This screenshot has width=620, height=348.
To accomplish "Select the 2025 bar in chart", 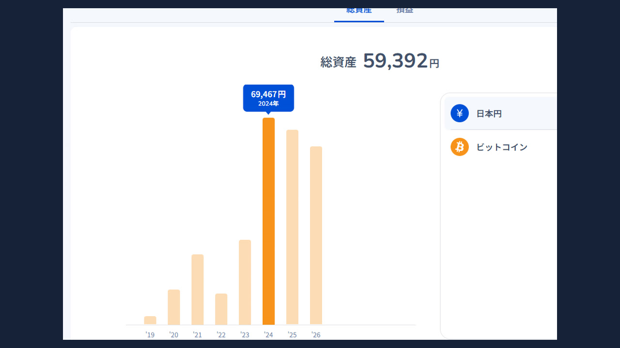I will (x=292, y=227).
